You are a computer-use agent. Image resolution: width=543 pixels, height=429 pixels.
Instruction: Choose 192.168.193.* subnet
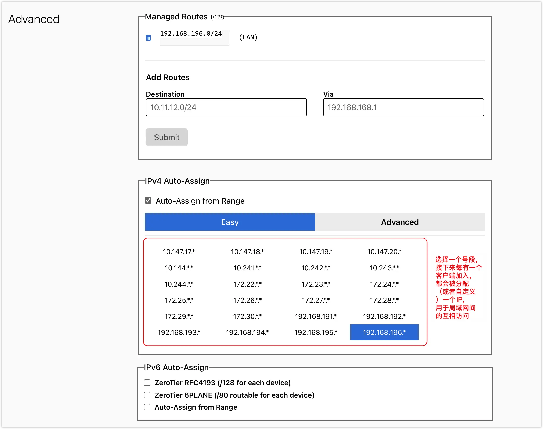tap(179, 332)
